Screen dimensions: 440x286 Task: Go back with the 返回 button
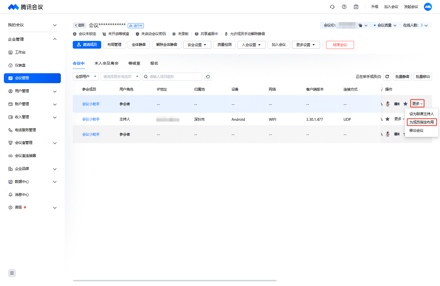(80, 25)
